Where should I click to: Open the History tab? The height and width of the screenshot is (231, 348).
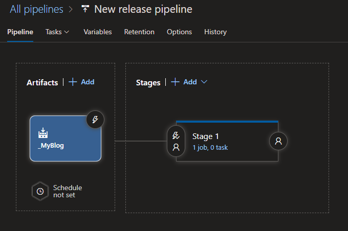pyautogui.click(x=215, y=32)
